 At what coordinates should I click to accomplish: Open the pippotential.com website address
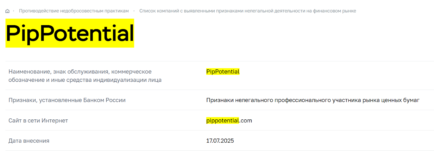[x=229, y=121]
